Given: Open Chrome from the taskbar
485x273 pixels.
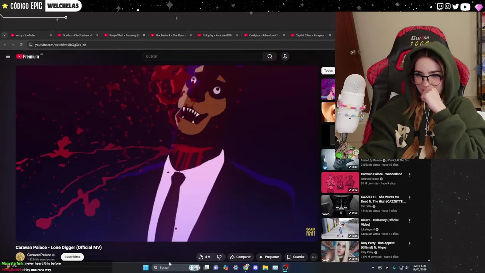Looking at the screenshot, I should coord(246,268).
